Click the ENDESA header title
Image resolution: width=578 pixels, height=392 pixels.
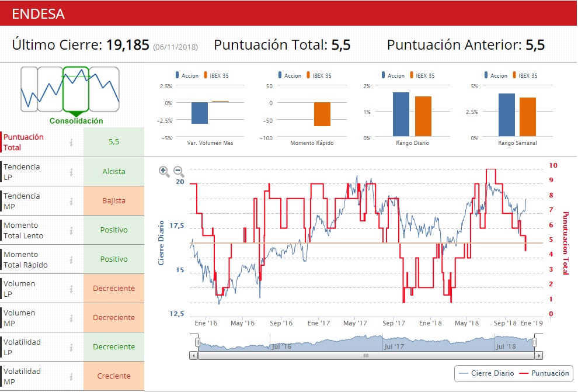(x=39, y=14)
